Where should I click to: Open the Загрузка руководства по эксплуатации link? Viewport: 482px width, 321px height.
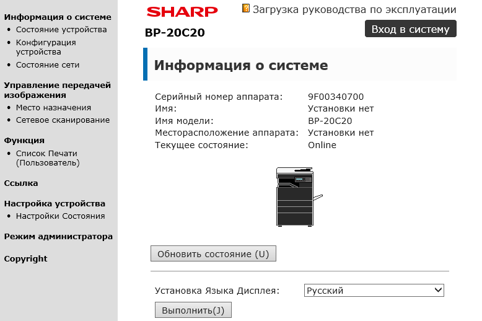[x=354, y=9]
